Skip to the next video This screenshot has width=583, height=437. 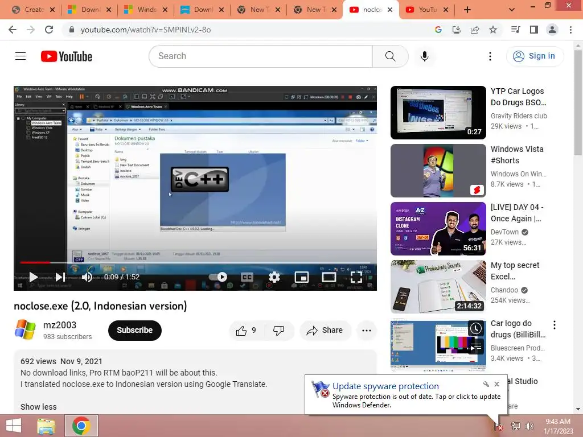60,277
